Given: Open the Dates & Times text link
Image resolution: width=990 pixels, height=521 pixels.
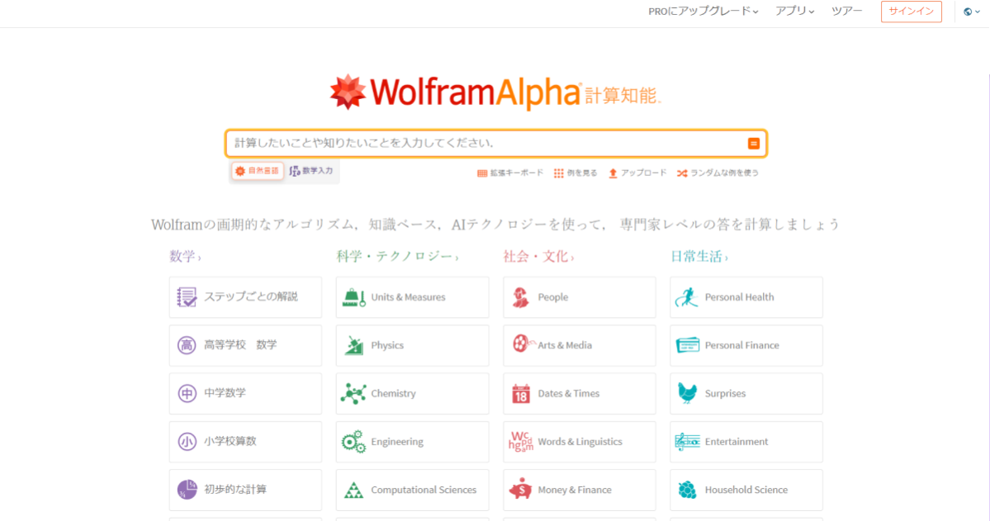Looking at the screenshot, I should point(568,394).
